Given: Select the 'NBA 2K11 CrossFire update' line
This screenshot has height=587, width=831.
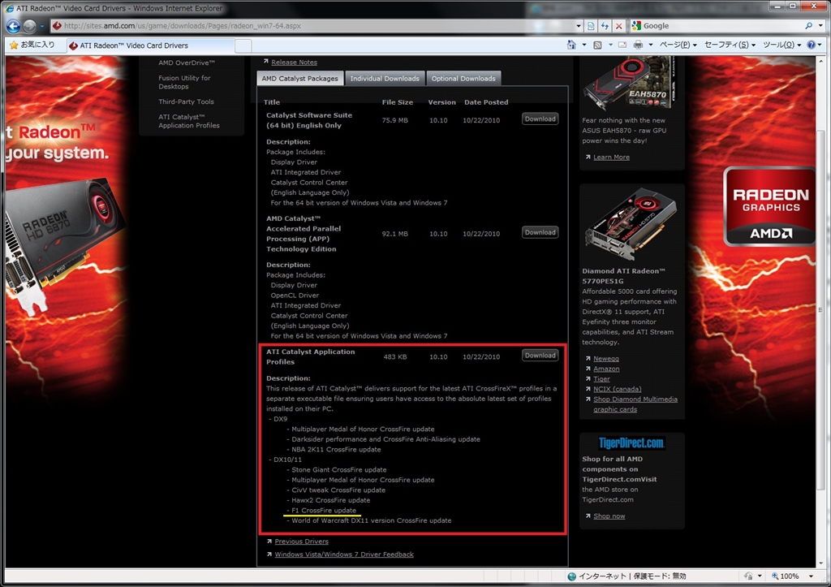Looking at the screenshot, I should coord(336,449).
